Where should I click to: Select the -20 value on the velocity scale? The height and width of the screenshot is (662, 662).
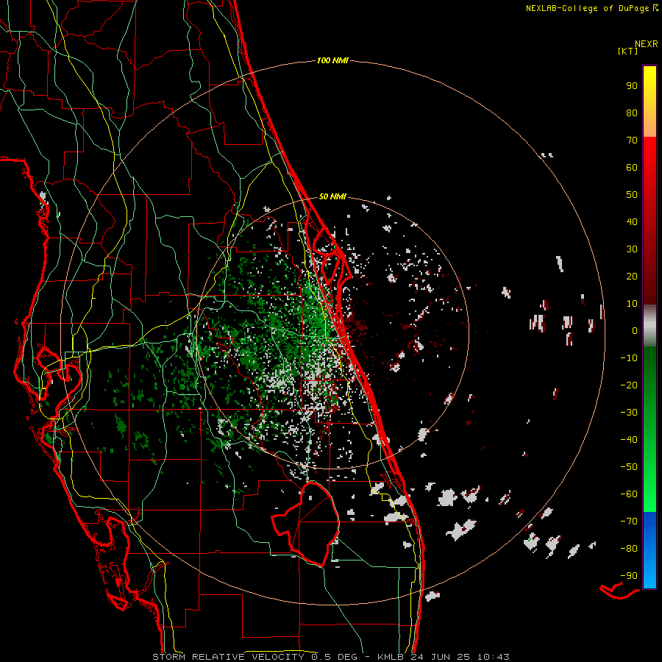(629, 385)
